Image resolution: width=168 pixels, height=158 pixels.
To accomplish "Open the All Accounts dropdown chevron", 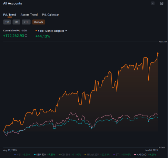I will [x=153, y=3].
